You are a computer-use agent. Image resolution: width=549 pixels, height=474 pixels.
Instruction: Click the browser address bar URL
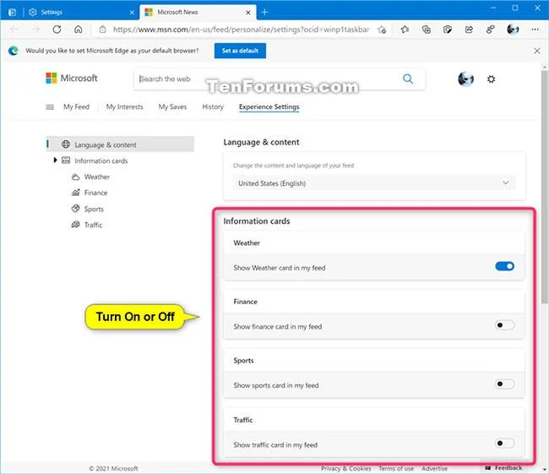(x=241, y=30)
